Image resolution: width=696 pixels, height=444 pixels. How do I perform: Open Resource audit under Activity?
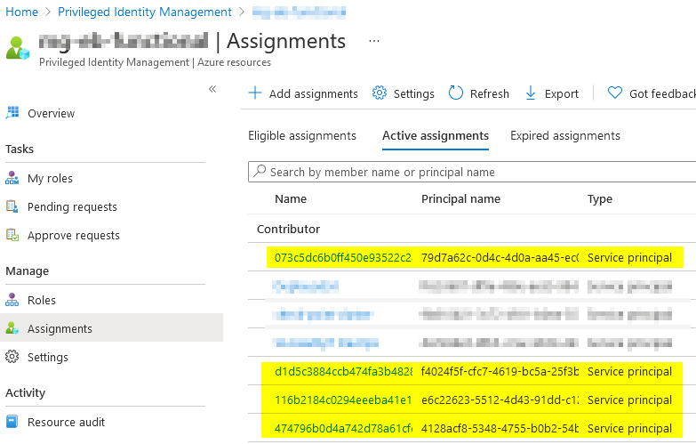point(66,422)
